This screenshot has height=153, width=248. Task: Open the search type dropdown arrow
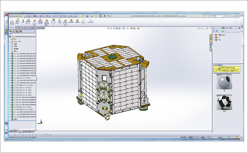227,16
